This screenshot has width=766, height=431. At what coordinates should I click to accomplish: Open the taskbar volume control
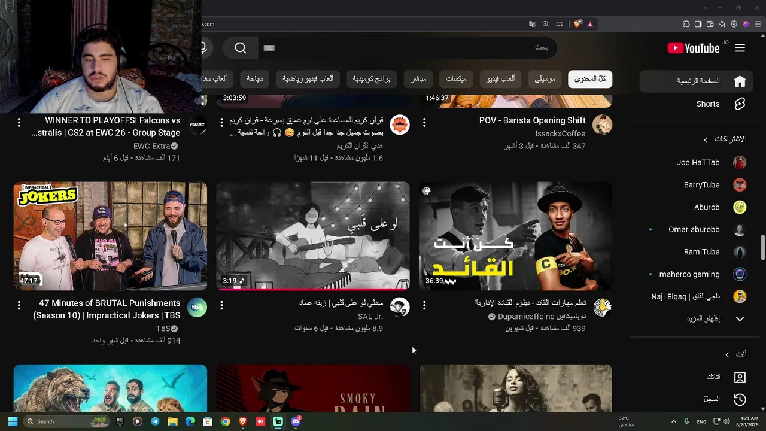726,421
